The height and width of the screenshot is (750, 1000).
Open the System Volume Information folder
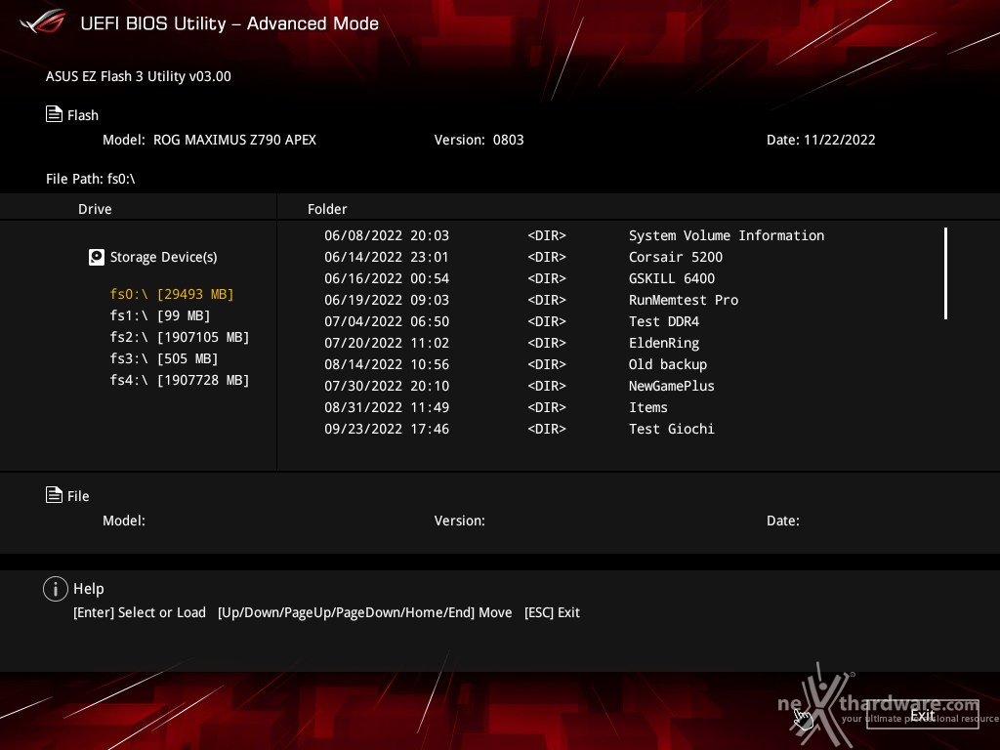click(727, 235)
